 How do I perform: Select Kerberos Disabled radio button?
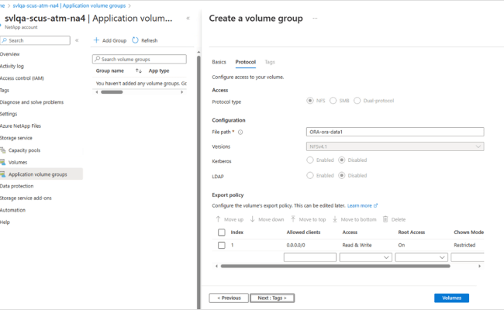(342, 160)
